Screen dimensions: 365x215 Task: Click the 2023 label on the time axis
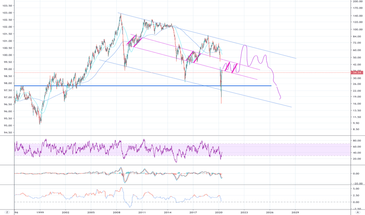coord(244,212)
